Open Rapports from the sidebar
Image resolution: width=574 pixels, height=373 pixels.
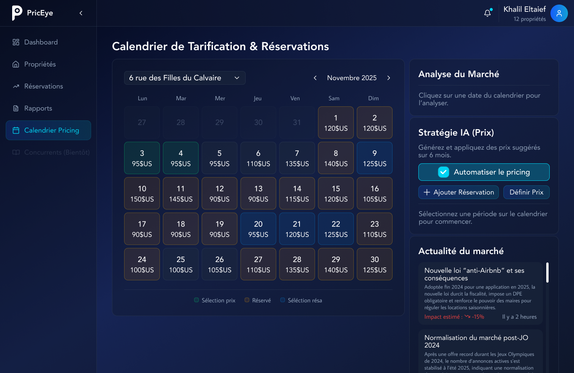click(x=38, y=108)
